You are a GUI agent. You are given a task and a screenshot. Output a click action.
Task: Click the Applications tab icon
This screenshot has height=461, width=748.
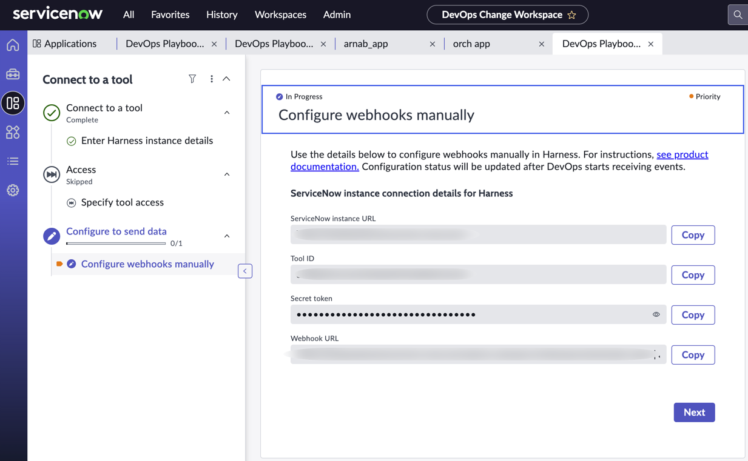(37, 44)
